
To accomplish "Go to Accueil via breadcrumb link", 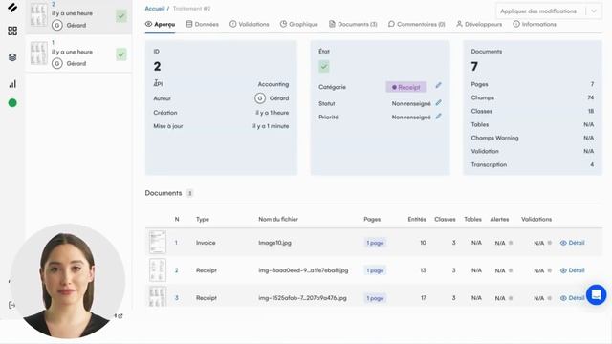I will (155, 9).
